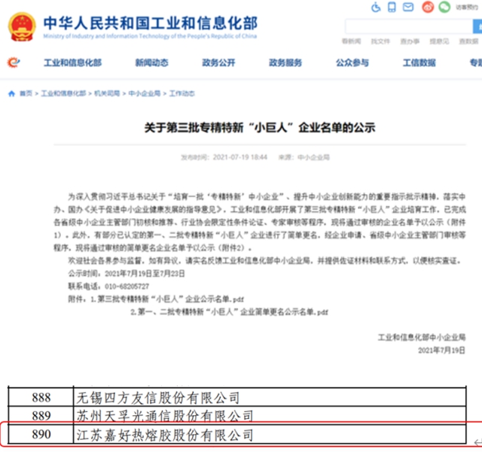Click 工业和信息化部 breadcrumb link

click(63, 93)
